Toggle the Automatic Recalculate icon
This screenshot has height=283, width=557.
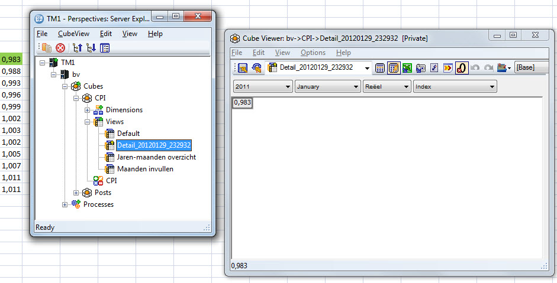click(394, 68)
